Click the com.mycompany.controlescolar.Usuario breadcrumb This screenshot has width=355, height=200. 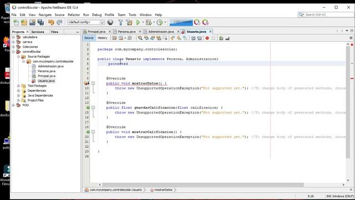pyautogui.click(x=116, y=190)
